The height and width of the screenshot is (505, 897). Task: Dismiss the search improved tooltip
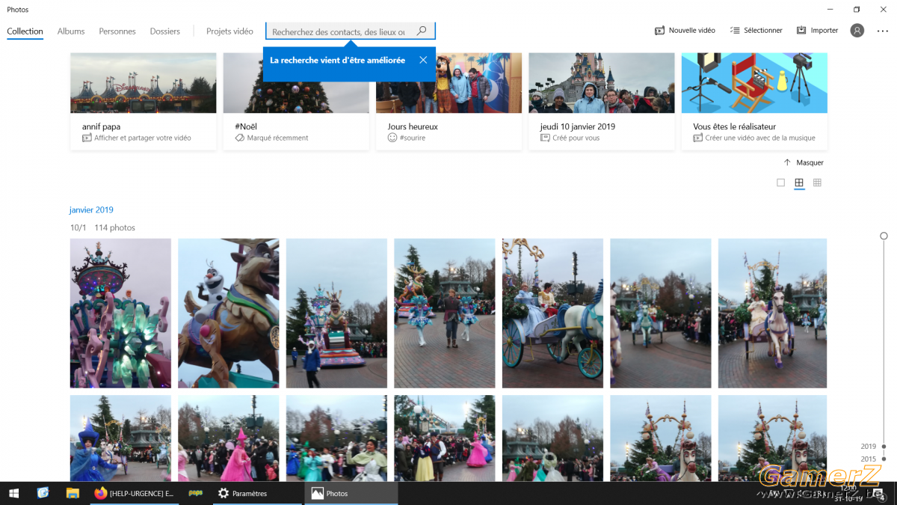pos(423,60)
